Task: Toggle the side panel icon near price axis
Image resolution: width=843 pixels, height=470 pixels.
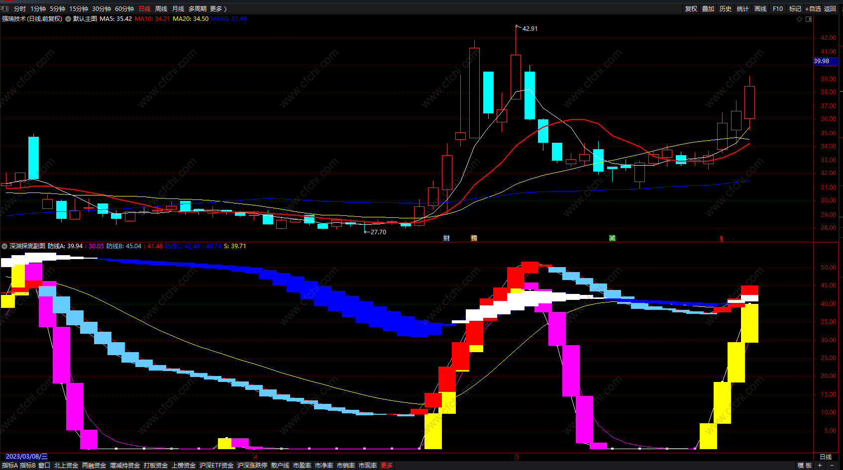Action: [809, 19]
